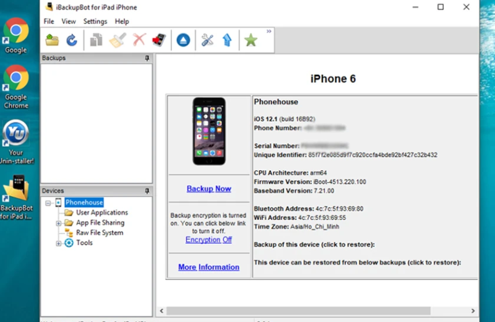Click the horizontal scrollbar right arrow
Screen dimensions: 495x322
[x=473, y=311]
